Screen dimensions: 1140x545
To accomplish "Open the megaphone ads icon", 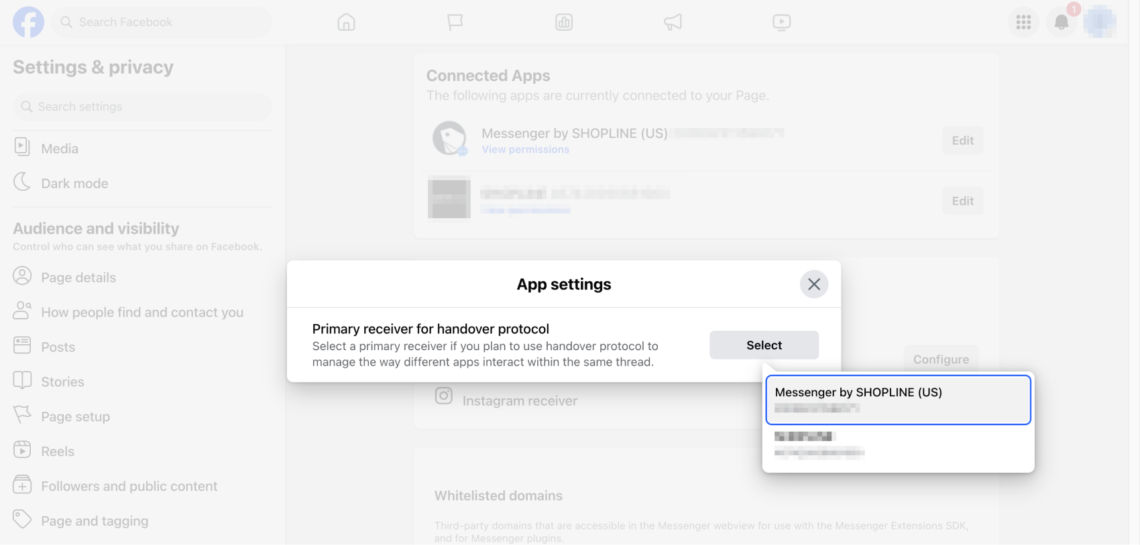I will pos(673,22).
